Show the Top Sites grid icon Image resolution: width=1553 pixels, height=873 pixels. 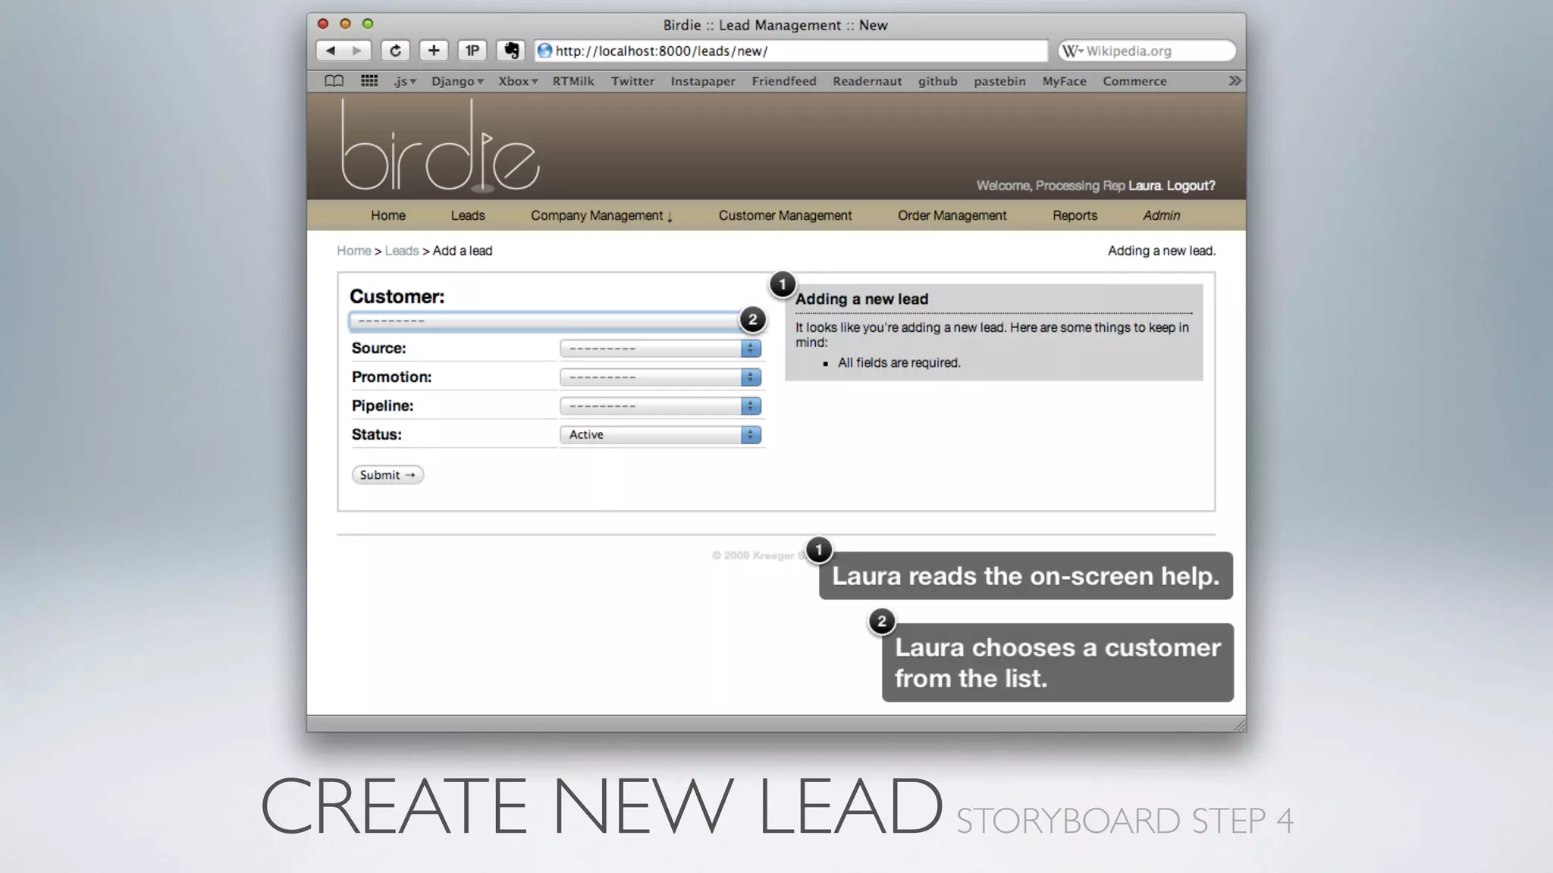369,81
